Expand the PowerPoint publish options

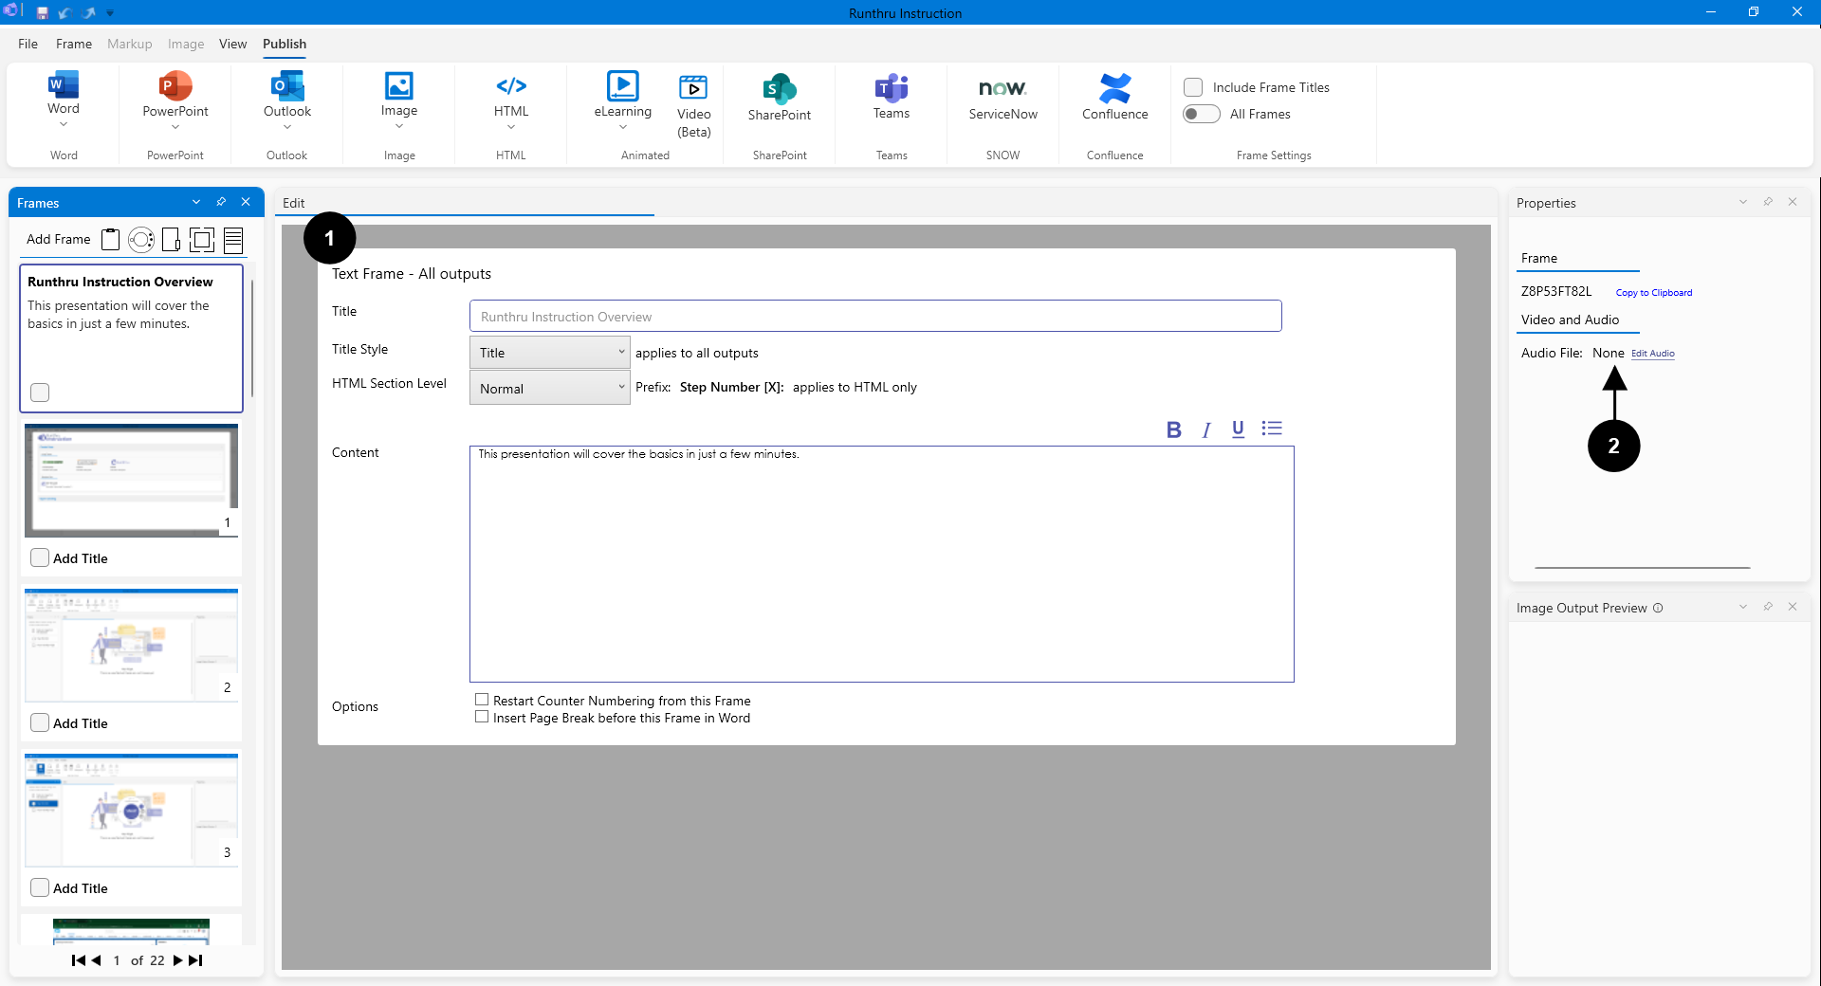[x=175, y=127]
